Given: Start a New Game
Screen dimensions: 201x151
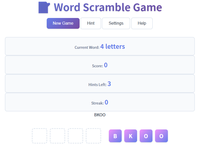Looking at the screenshot, I should pos(63,23).
